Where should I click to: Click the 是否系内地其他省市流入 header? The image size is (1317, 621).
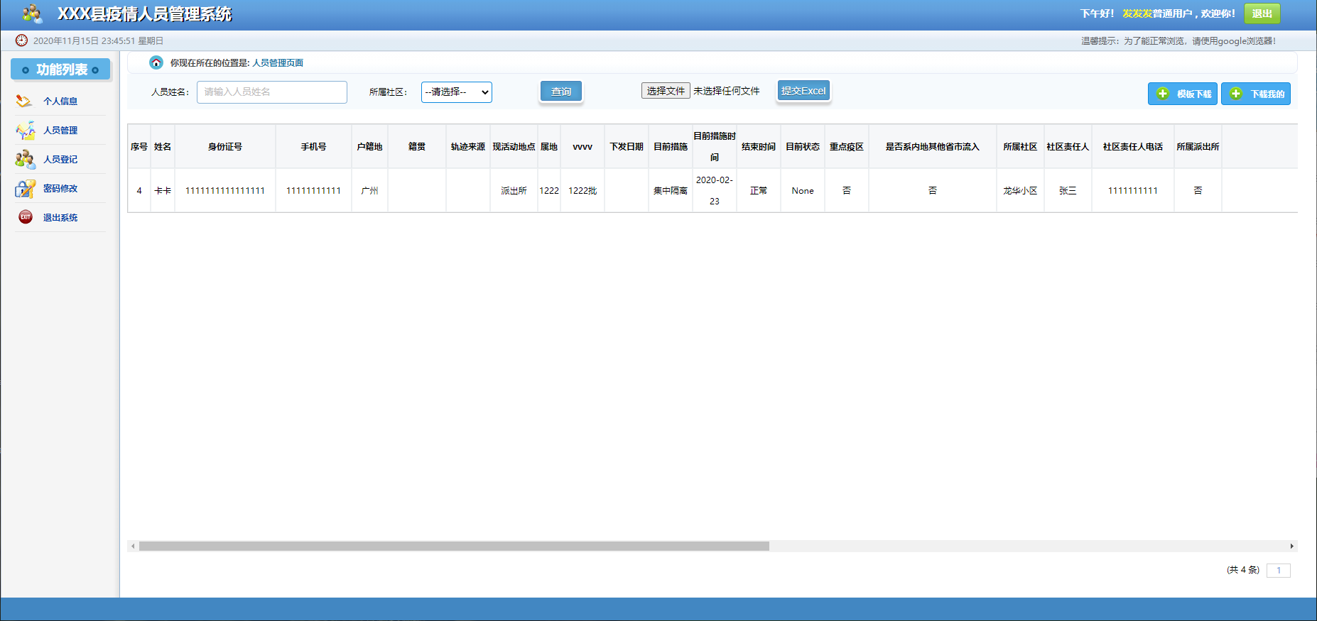coord(933,147)
